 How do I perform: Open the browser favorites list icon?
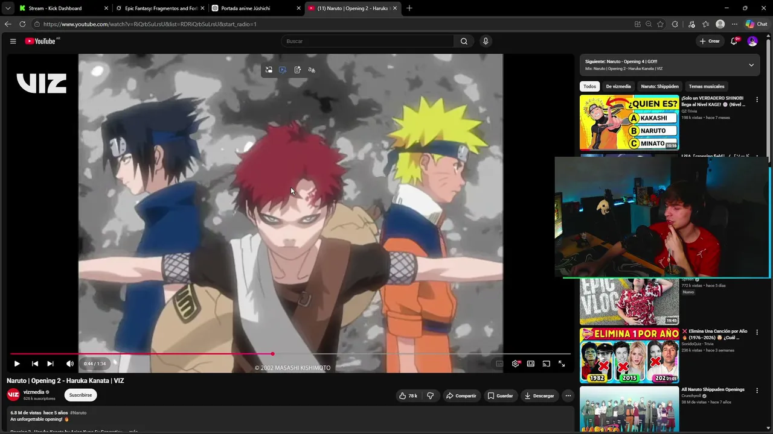click(706, 24)
